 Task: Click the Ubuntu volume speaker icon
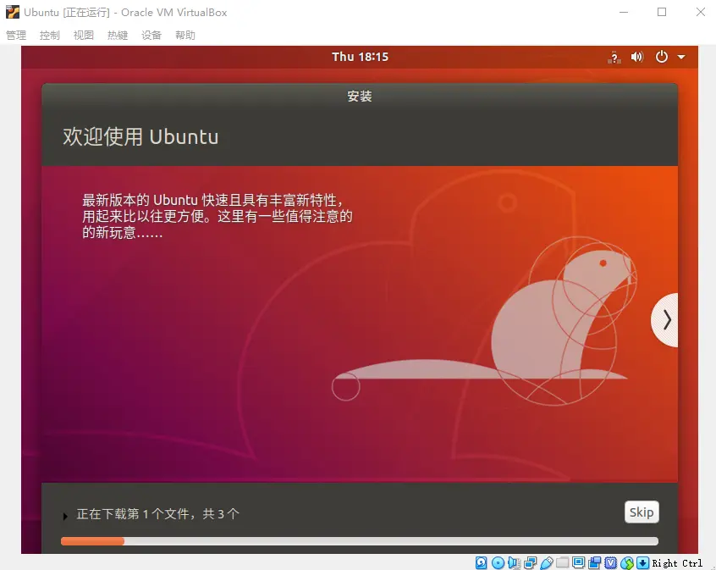pyautogui.click(x=637, y=57)
